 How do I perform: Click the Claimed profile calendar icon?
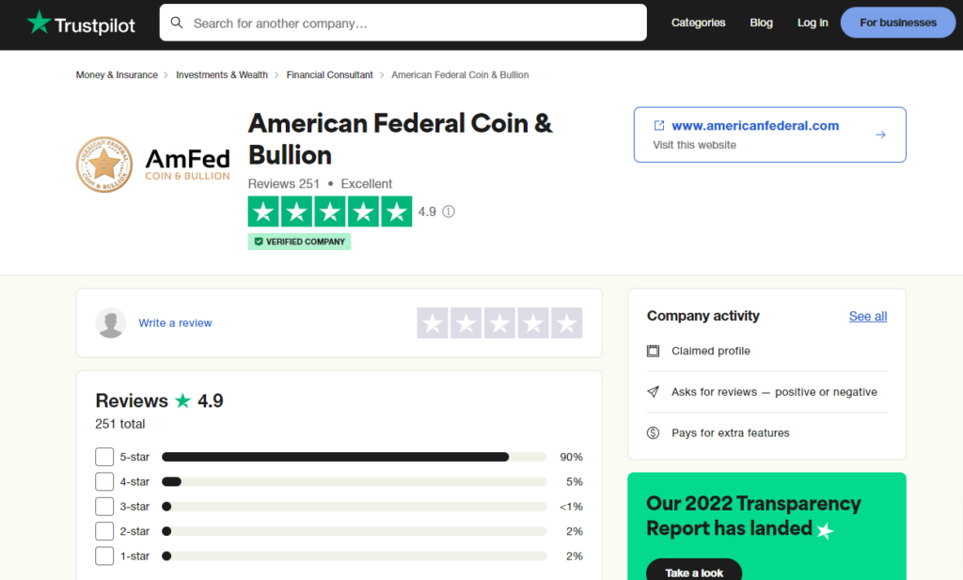[653, 351]
